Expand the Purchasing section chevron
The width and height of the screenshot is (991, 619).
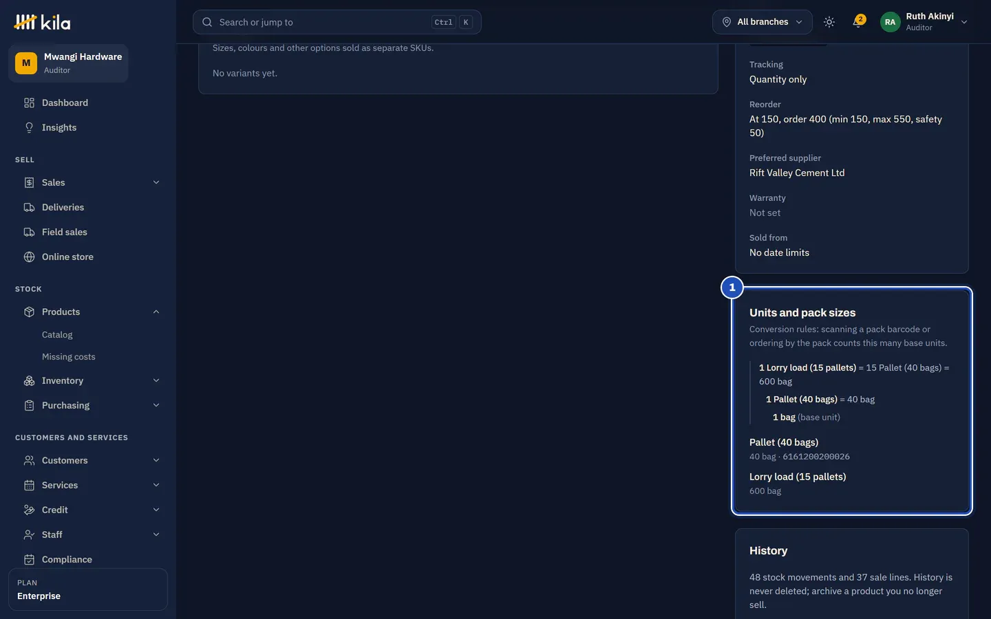(156, 405)
